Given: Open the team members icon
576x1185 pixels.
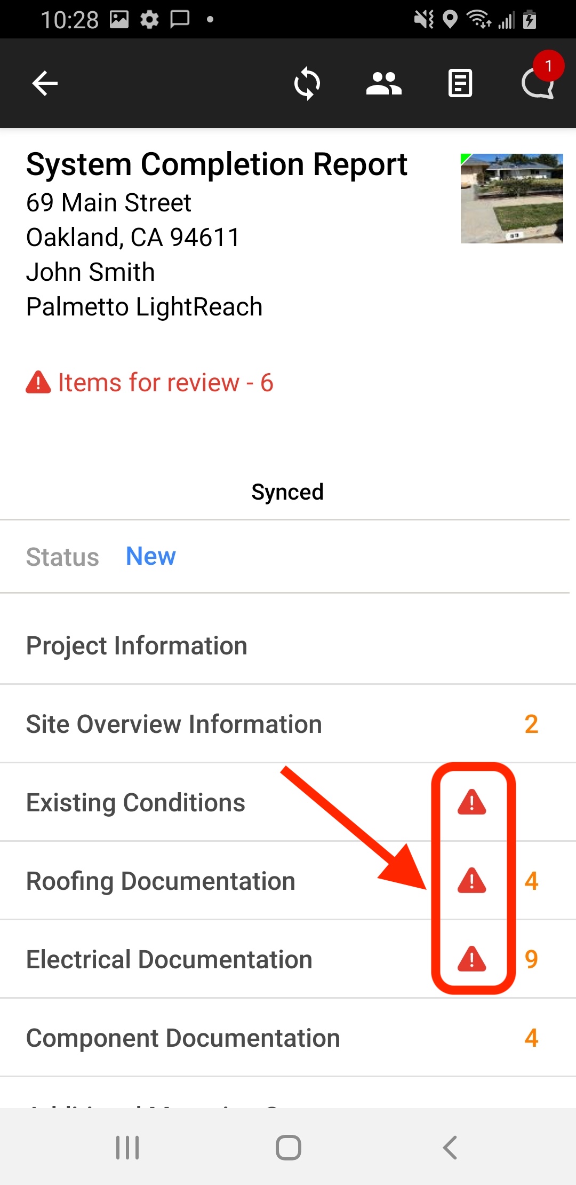Looking at the screenshot, I should point(383,84).
